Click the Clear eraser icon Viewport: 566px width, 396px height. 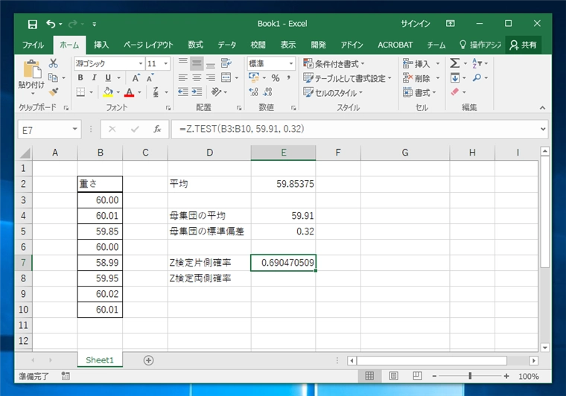click(455, 92)
